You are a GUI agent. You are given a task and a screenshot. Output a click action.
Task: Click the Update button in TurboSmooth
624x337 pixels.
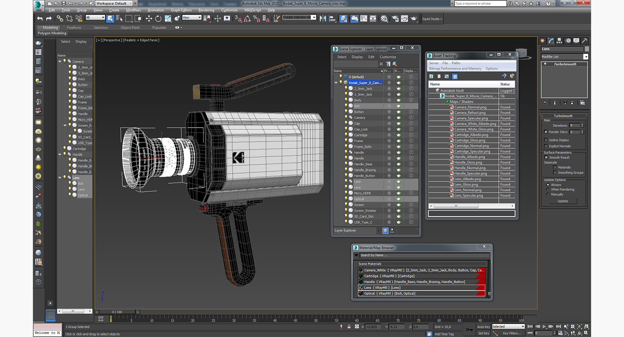tap(563, 201)
